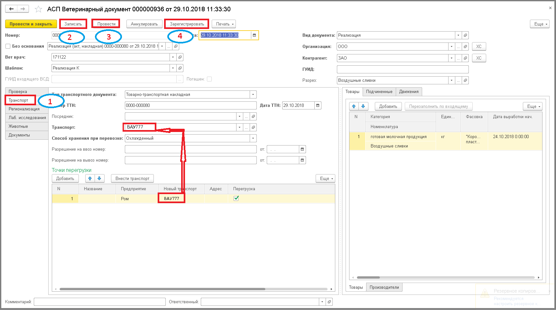Open calendar for Дата ТТН field

tap(318, 105)
